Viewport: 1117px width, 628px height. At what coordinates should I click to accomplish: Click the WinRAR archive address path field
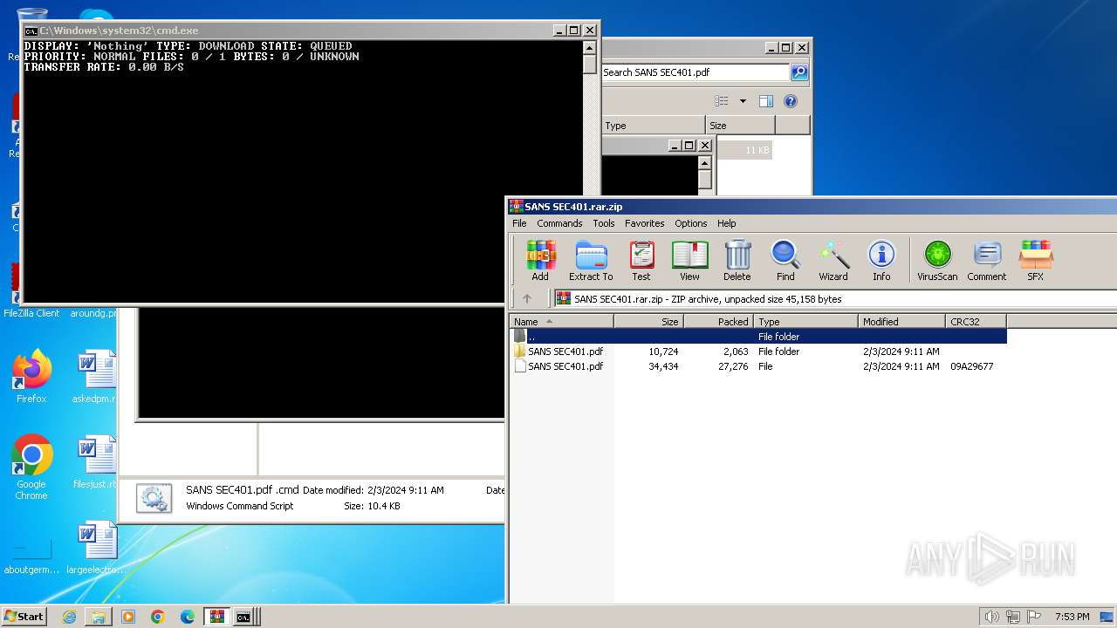click(836, 298)
